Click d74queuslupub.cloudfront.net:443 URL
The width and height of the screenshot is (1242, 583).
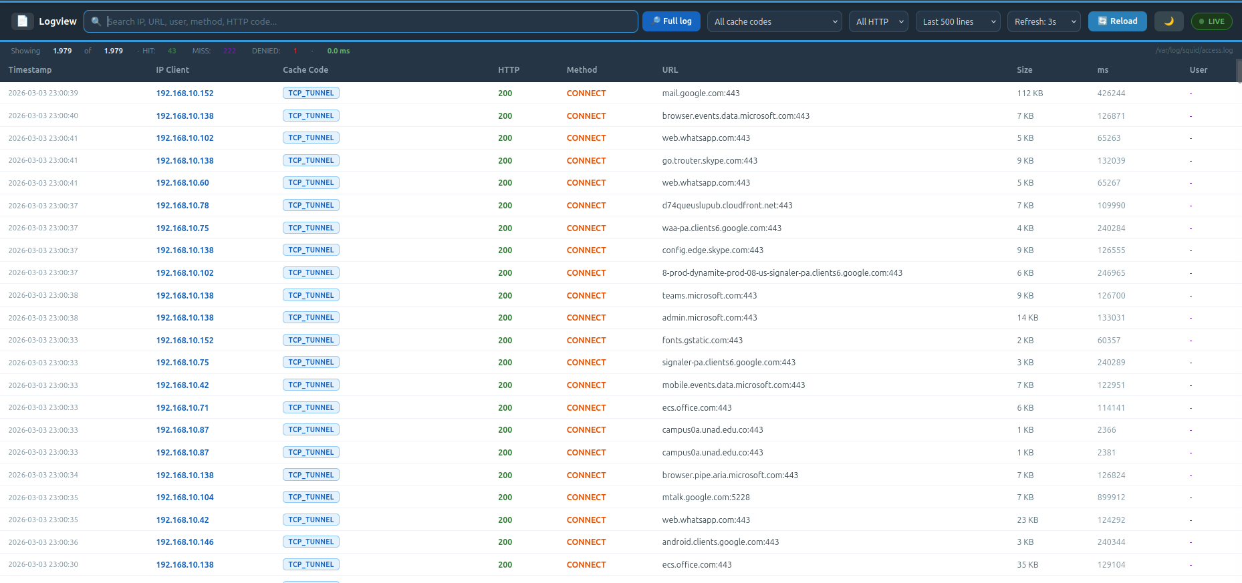727,206
